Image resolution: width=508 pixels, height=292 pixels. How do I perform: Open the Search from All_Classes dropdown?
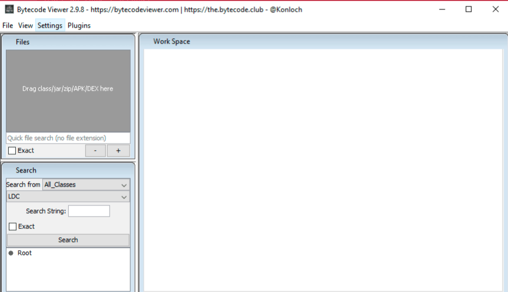tap(86, 184)
